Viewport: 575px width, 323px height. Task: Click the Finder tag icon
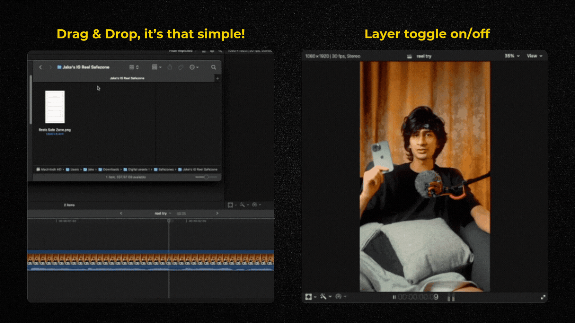[x=181, y=67]
